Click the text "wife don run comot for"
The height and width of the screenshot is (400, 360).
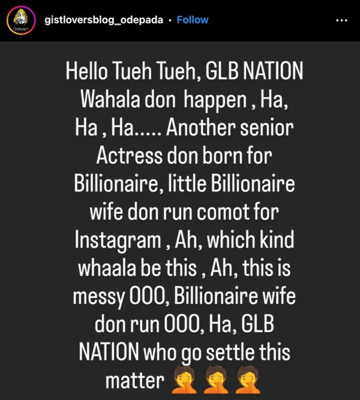184,212
